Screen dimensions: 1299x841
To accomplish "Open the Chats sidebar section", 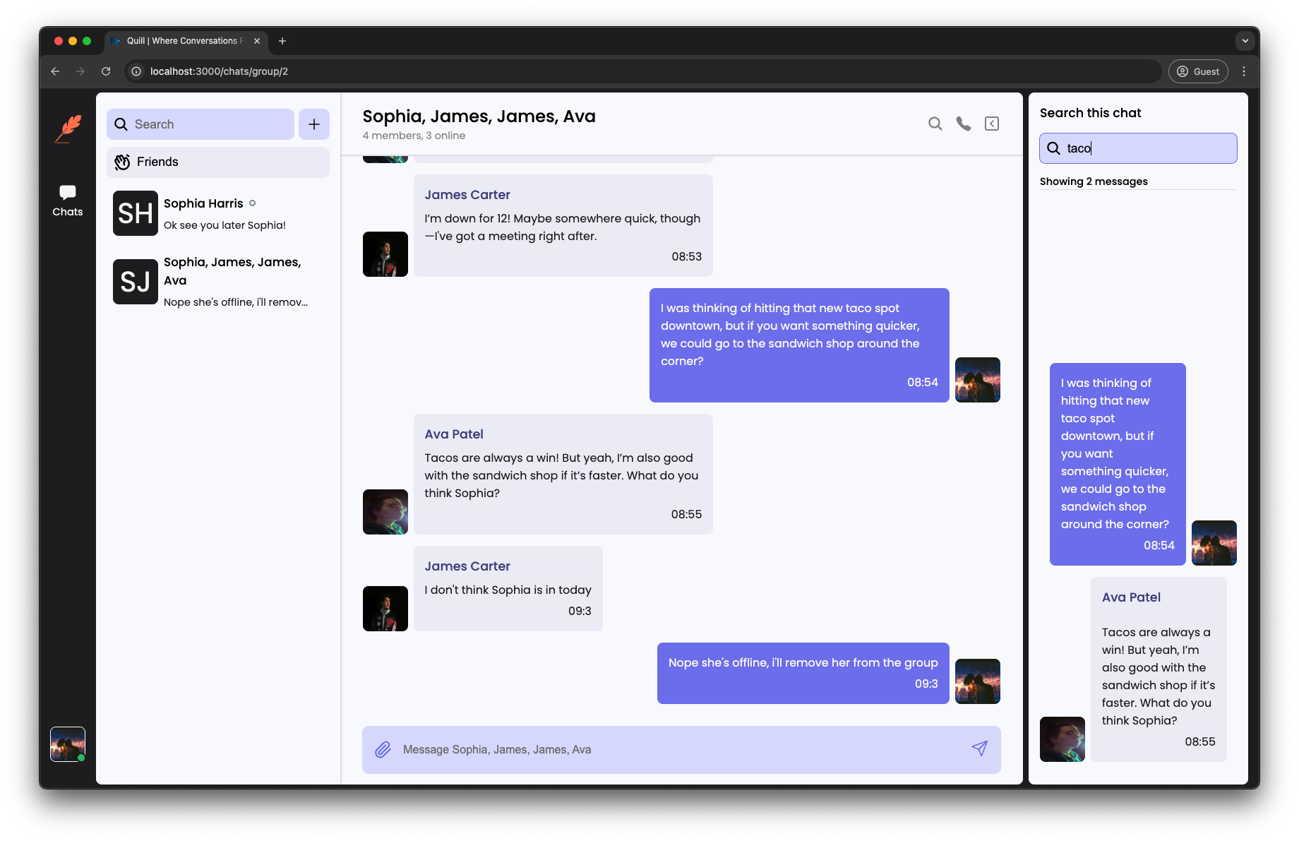I will (x=68, y=201).
